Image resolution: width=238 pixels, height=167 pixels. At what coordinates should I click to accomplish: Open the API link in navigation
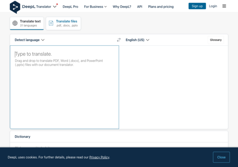pos(139,7)
